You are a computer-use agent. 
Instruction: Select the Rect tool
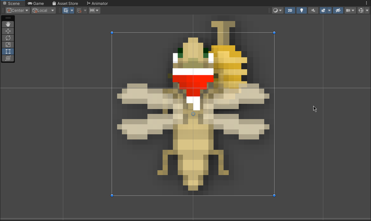(x=8, y=52)
